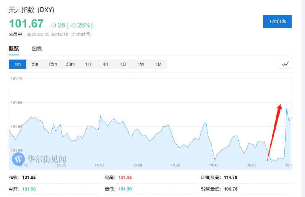Select the 1m interval
Image resolution: width=305 pixels, height=197 pixels.
coord(18,64)
